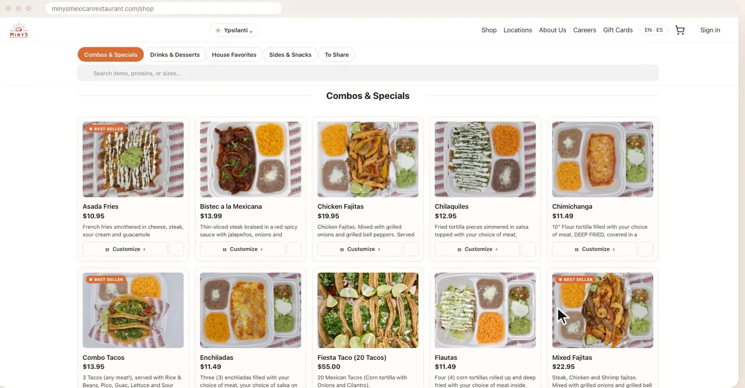
Task: Customize the Chilaquiles item
Action: (477, 249)
